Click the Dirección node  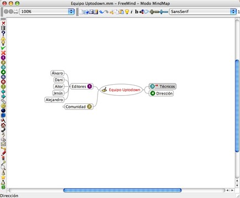(161, 94)
